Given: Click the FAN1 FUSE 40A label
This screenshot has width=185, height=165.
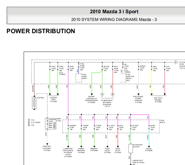Looking at the screenshot, I should [x=53, y=69].
